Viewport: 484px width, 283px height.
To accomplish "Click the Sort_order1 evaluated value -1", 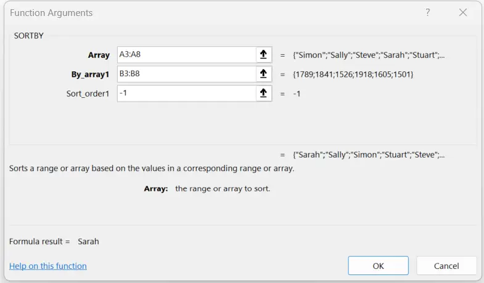I will [x=297, y=94].
